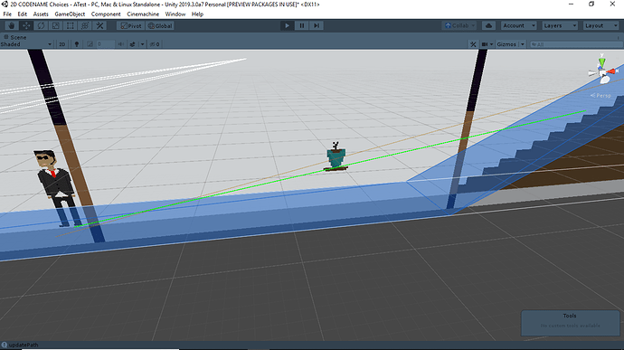Click the scene search field
The image size is (624, 350).
pos(576,44)
